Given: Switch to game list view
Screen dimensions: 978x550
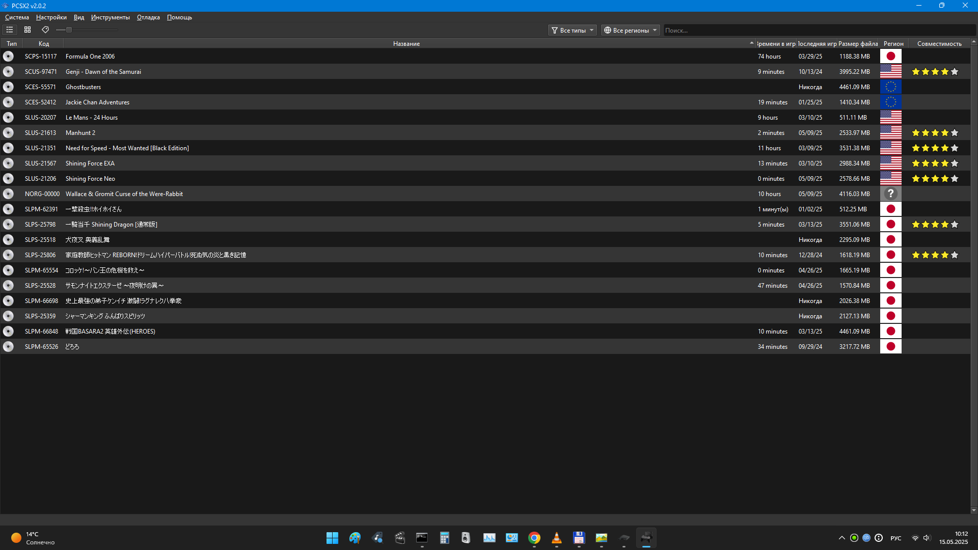Looking at the screenshot, I should 10,30.
